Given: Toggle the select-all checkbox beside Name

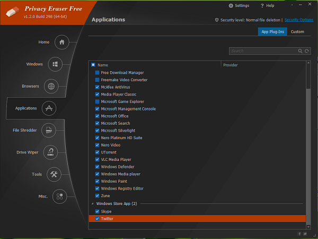Looking at the screenshot, I should tap(93, 65).
